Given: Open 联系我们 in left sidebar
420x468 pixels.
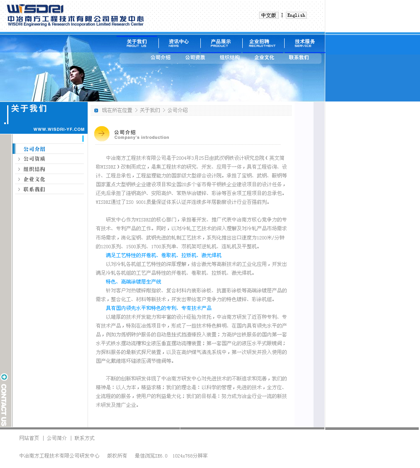Looking at the screenshot, I should coord(34,189).
